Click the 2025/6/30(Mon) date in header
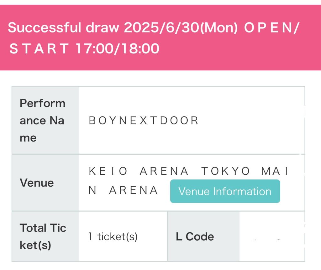This screenshot has width=321, height=270. pyautogui.click(x=181, y=27)
